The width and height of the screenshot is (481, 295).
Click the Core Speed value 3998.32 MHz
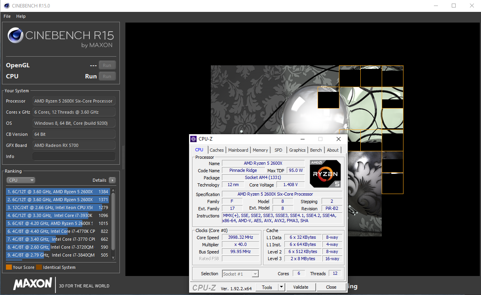[241, 237]
